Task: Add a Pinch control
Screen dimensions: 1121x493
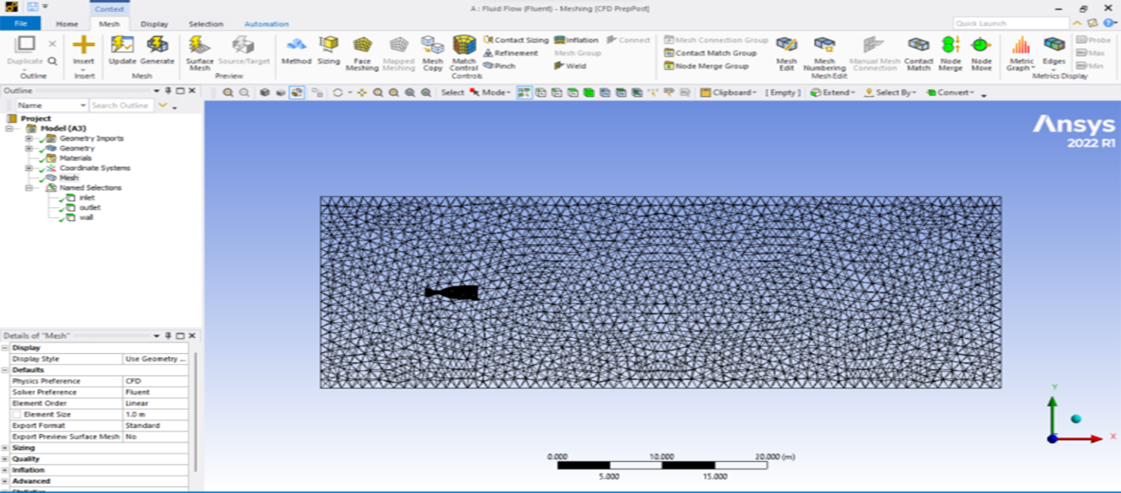Action: [499, 66]
